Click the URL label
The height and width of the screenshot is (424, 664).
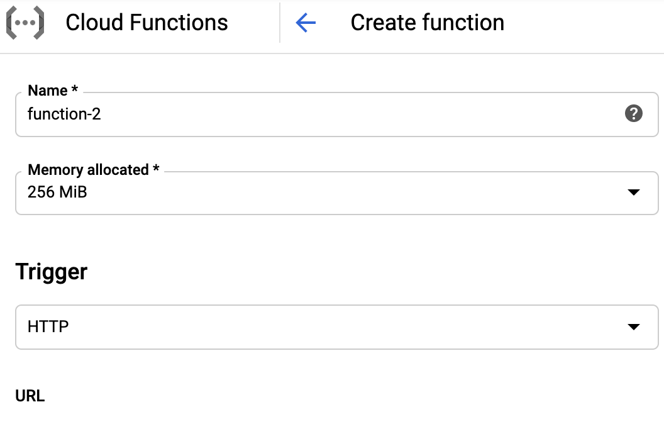[x=30, y=396]
